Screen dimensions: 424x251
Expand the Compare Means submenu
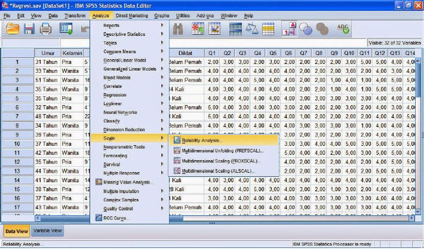(119, 51)
